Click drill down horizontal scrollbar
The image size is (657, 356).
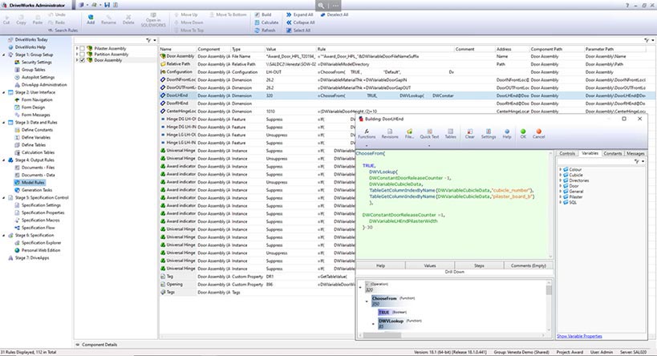[x=382, y=335]
